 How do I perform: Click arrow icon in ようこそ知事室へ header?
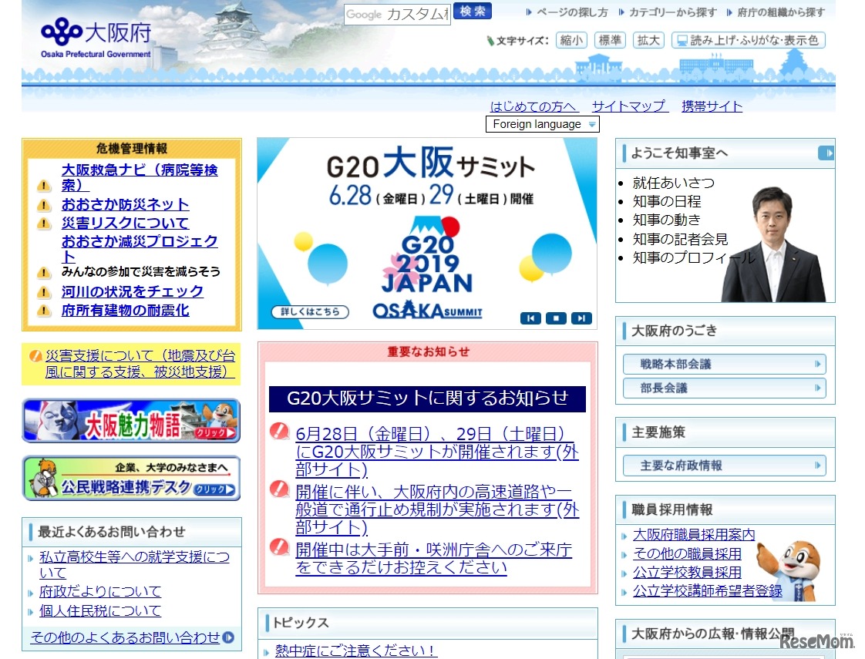[826, 153]
